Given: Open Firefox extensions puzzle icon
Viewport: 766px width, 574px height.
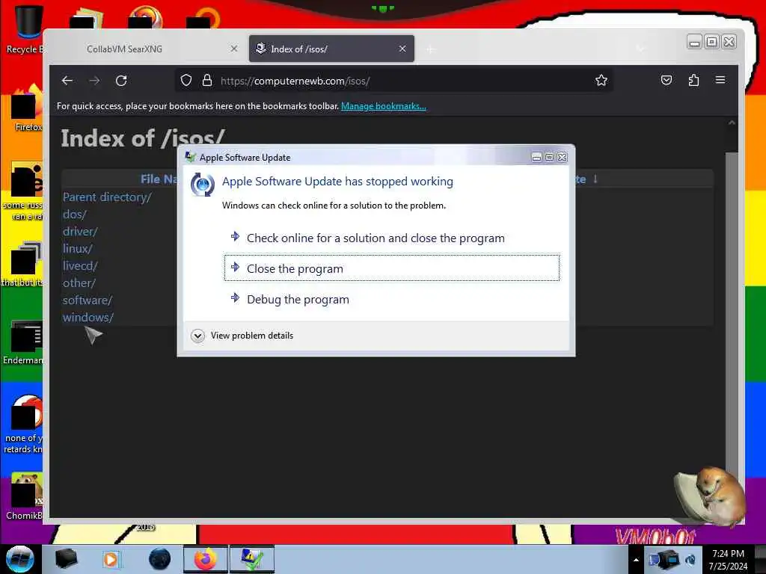Looking at the screenshot, I should tap(693, 80).
